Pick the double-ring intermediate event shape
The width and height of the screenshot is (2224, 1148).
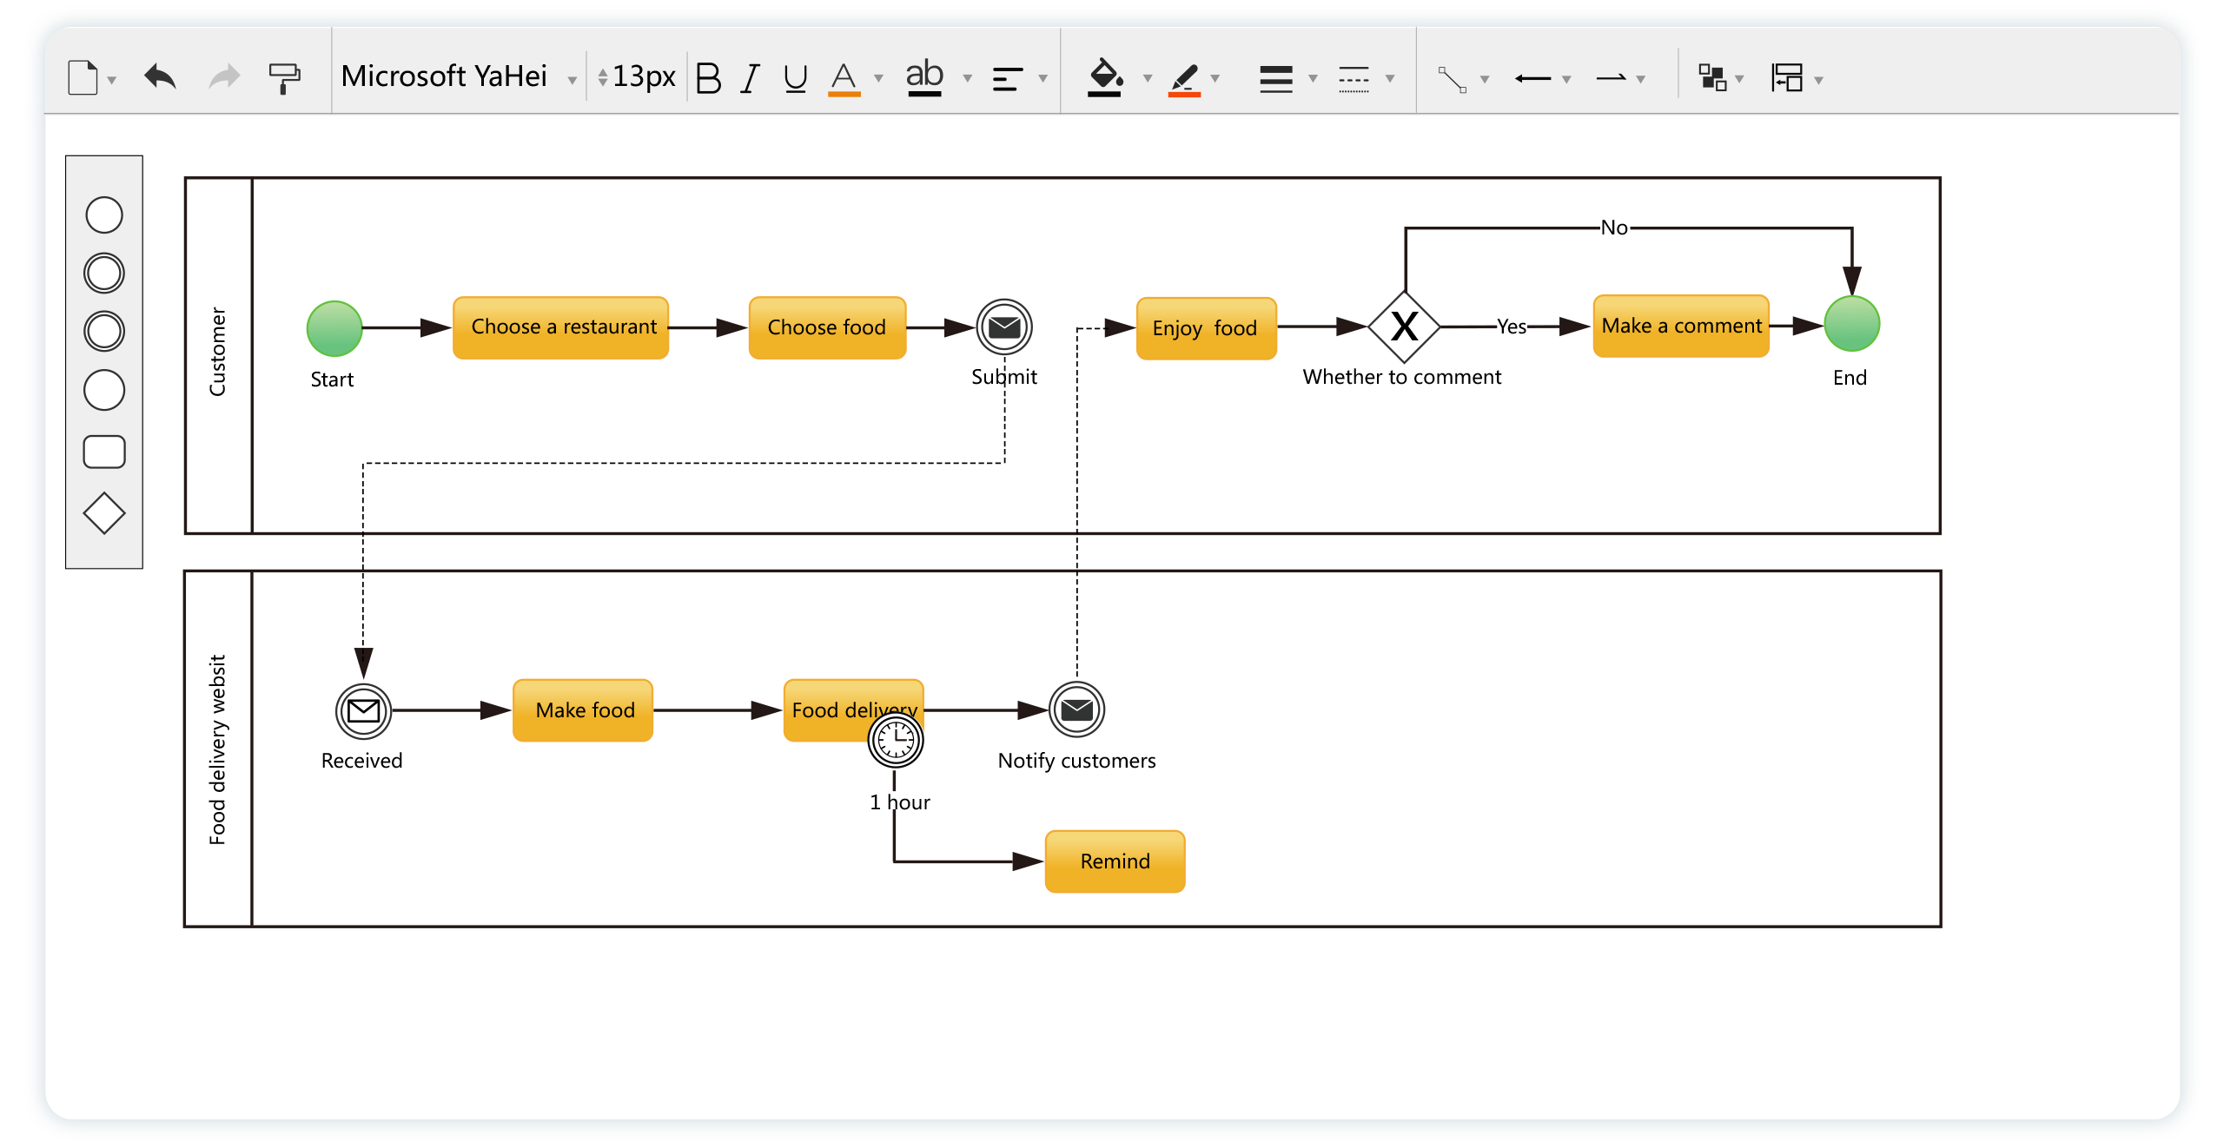104,273
